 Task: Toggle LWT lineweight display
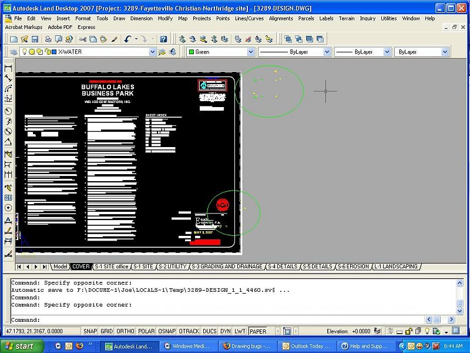pos(240,331)
